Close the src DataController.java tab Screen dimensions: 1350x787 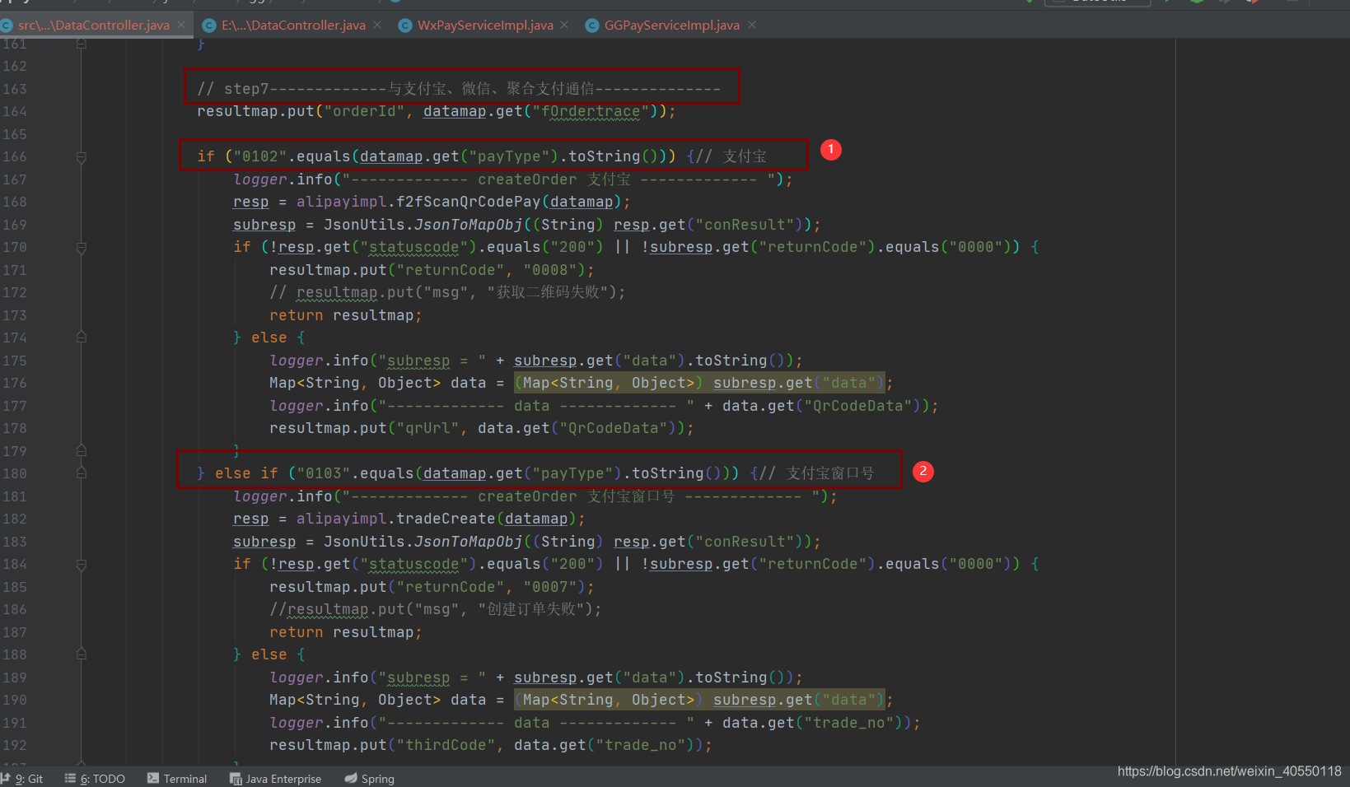[181, 26]
